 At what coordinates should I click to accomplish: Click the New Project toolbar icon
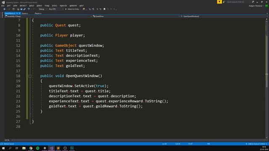13,9
